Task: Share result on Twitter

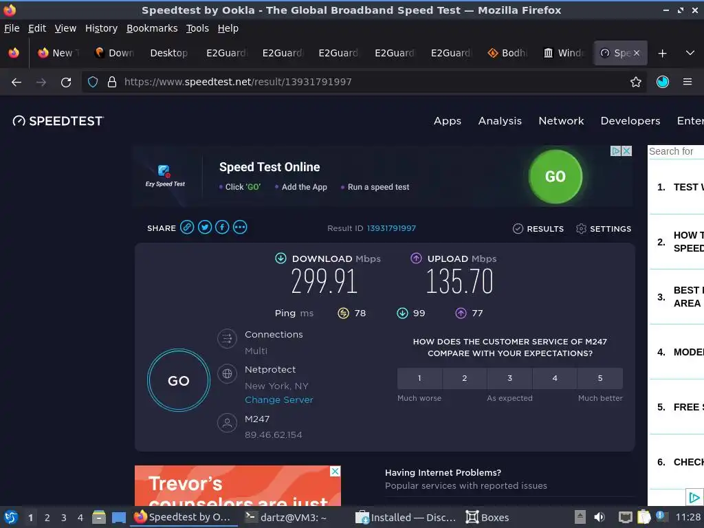Action: (x=205, y=227)
